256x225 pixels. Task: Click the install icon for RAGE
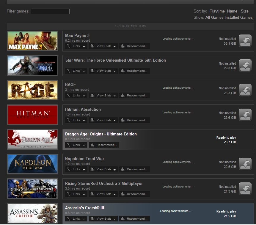pos(245,90)
